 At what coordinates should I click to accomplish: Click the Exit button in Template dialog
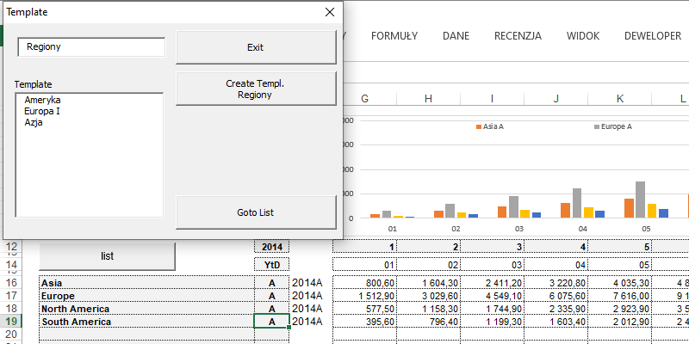(x=255, y=47)
